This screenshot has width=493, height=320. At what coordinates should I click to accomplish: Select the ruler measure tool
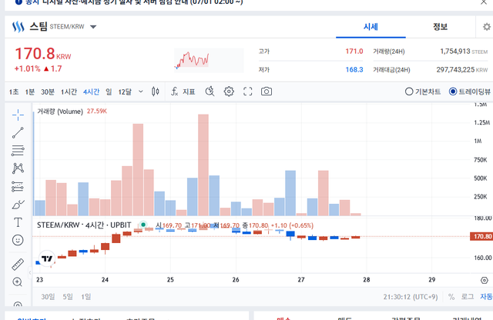click(x=18, y=265)
